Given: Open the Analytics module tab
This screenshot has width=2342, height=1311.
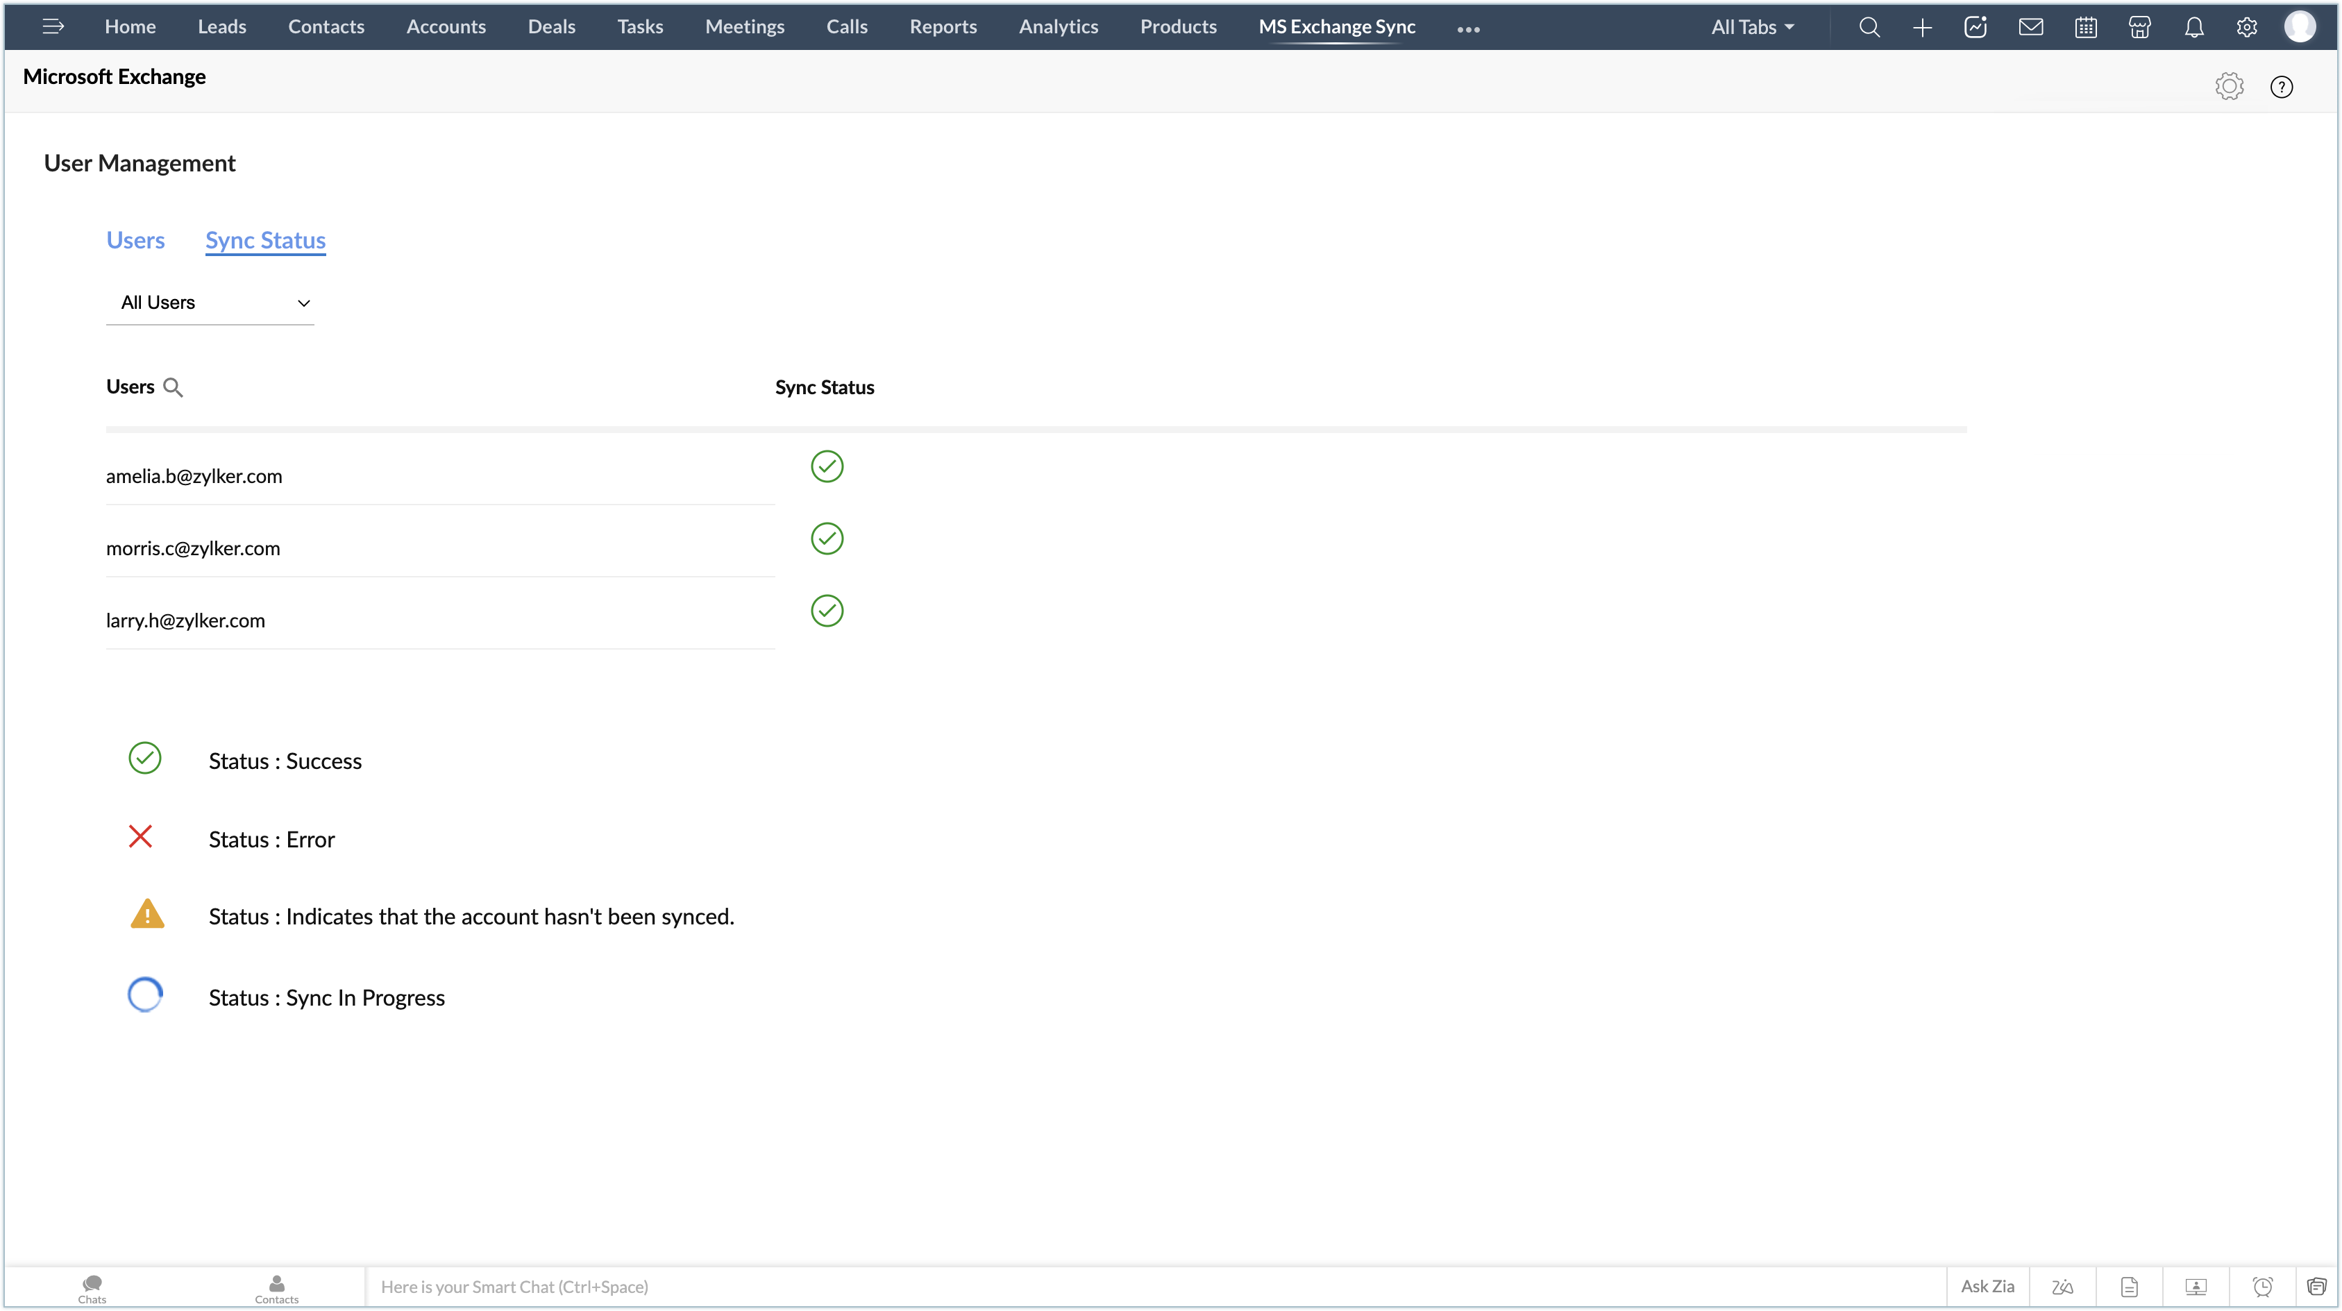Looking at the screenshot, I should tap(1059, 26).
